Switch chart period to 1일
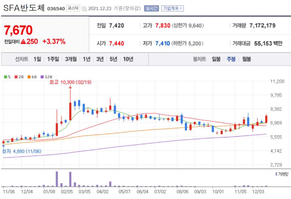The width and height of the screenshot is (291, 199). tap(37, 59)
